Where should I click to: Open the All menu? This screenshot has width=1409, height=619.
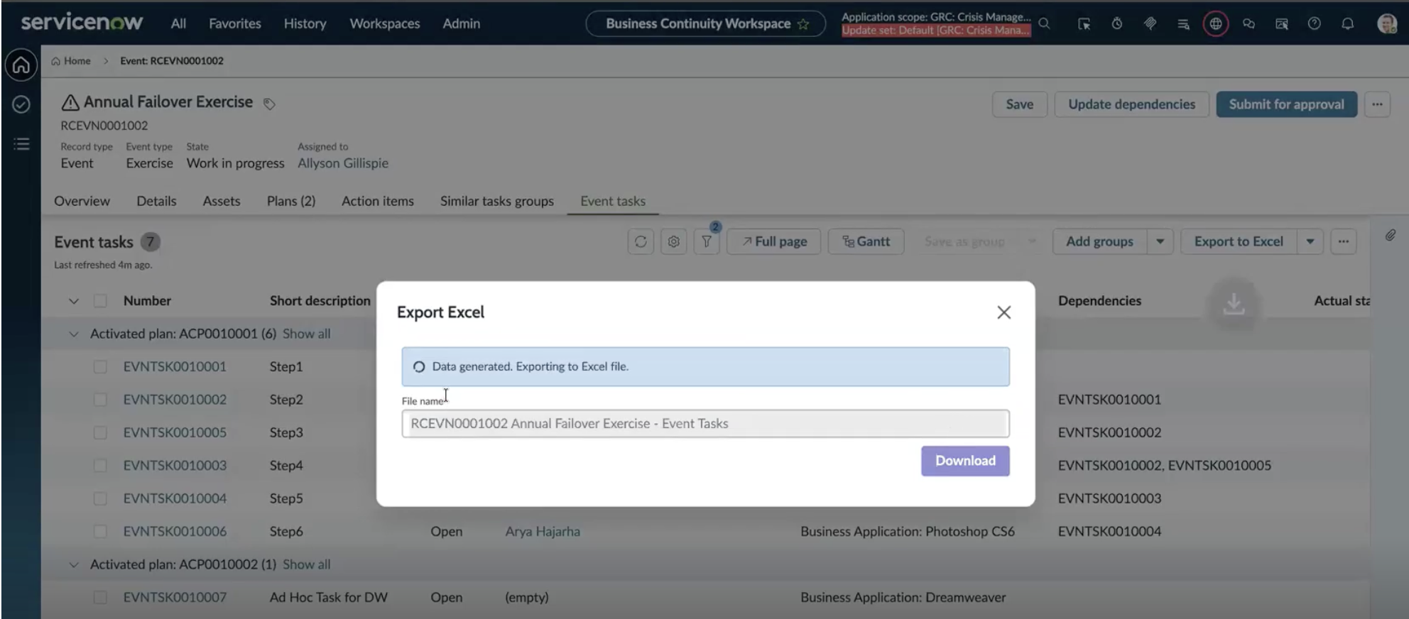pos(178,23)
